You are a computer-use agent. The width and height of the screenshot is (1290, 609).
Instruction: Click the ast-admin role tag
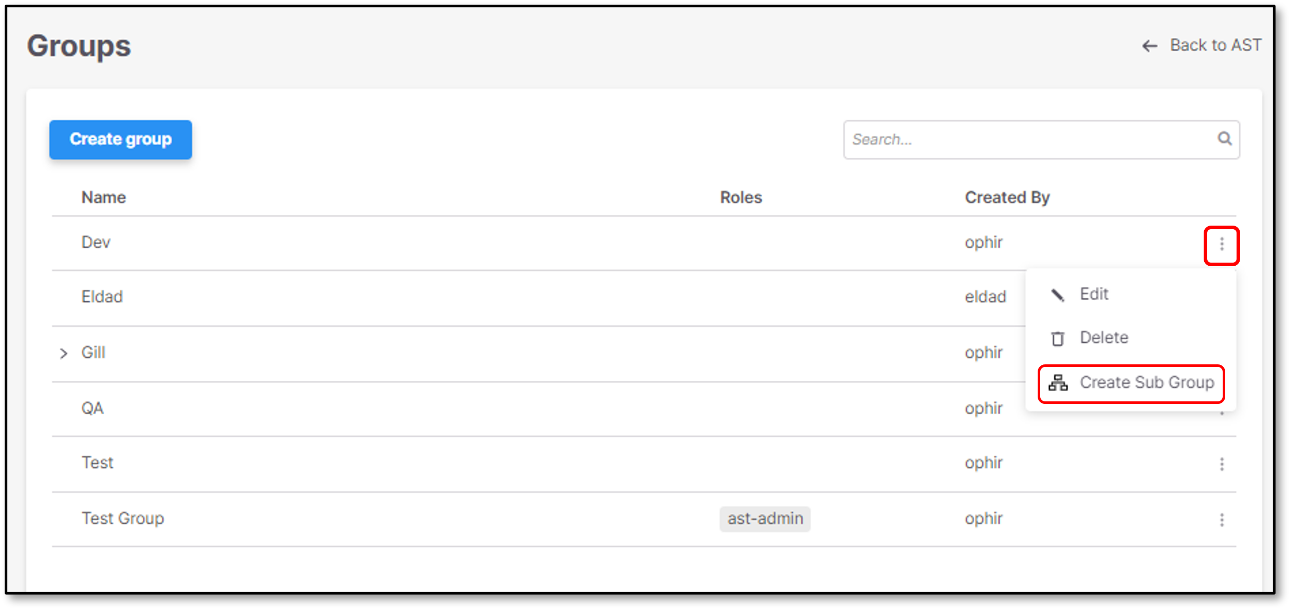click(765, 519)
